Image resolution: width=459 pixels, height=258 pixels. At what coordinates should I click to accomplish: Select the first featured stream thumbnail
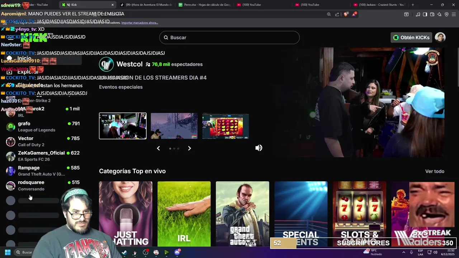(x=123, y=126)
